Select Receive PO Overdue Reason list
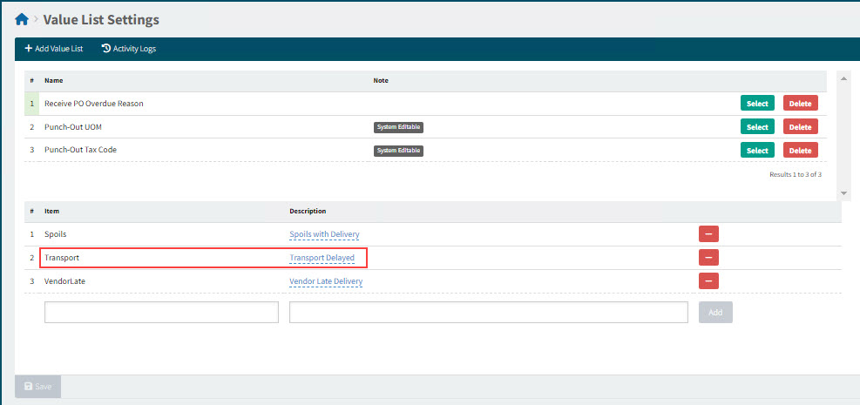Viewport: 860px width, 405px height. coord(757,104)
